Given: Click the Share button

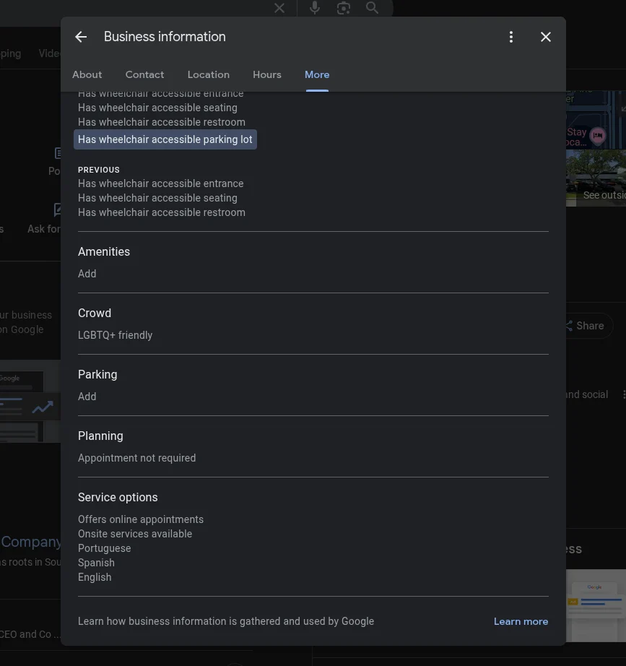Looking at the screenshot, I should [585, 326].
